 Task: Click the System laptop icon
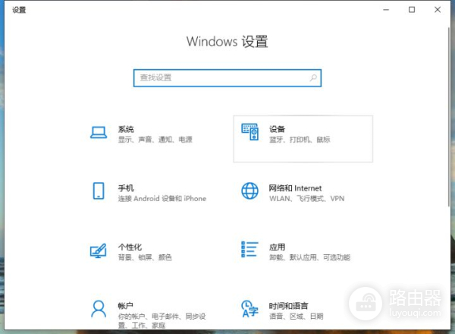[x=99, y=133]
